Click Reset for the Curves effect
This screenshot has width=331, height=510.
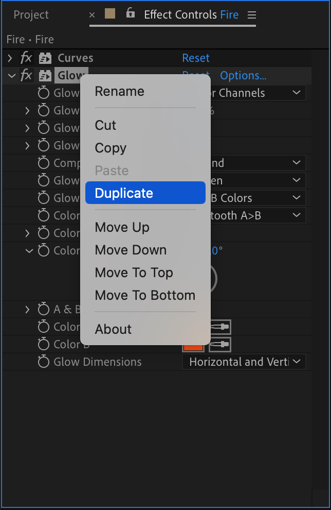point(196,58)
